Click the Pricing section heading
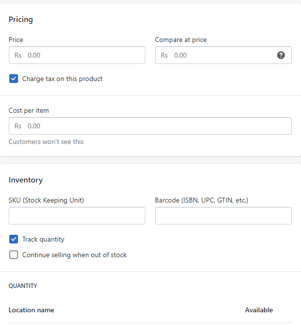This screenshot has width=301, height=325. [x=21, y=20]
